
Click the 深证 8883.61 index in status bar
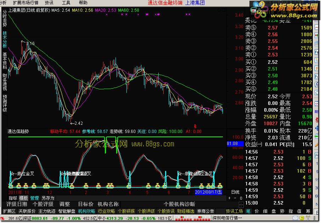35,218
